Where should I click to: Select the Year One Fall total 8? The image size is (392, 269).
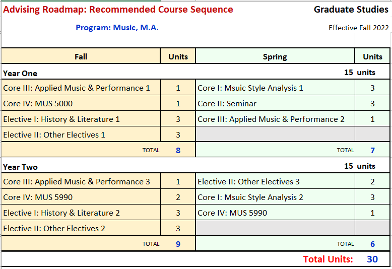point(178,150)
